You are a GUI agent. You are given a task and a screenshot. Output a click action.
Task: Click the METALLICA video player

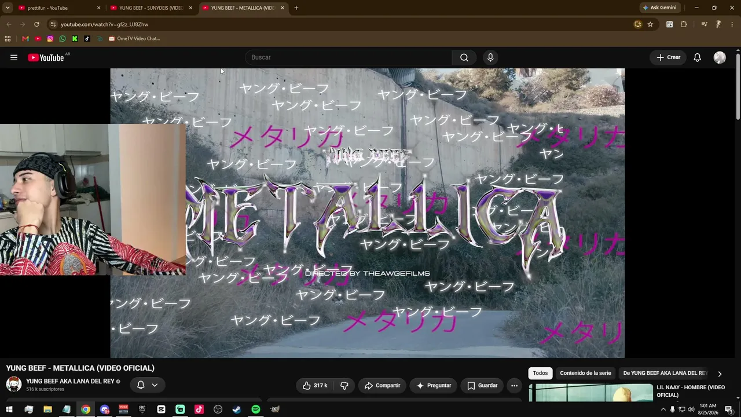coord(368,213)
